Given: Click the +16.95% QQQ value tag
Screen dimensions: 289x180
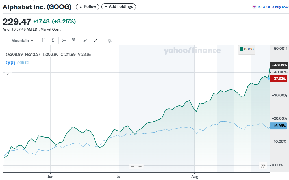Looking at the screenshot, I should pyautogui.click(x=279, y=125).
